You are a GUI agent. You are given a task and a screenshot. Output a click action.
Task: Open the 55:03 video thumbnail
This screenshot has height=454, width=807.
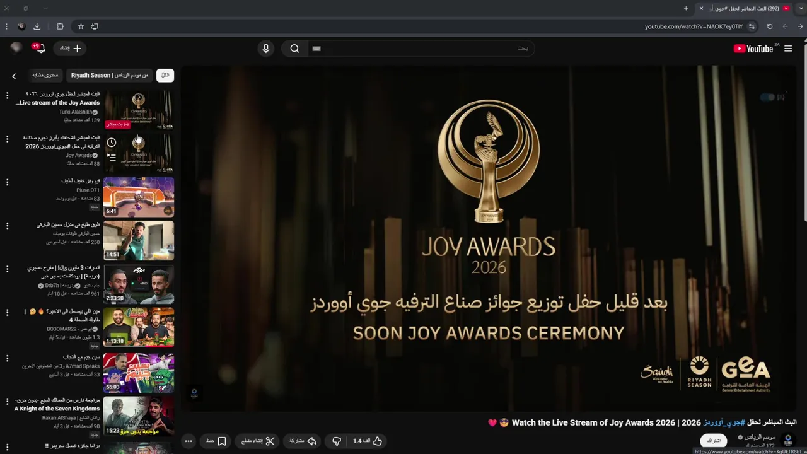pos(139,373)
